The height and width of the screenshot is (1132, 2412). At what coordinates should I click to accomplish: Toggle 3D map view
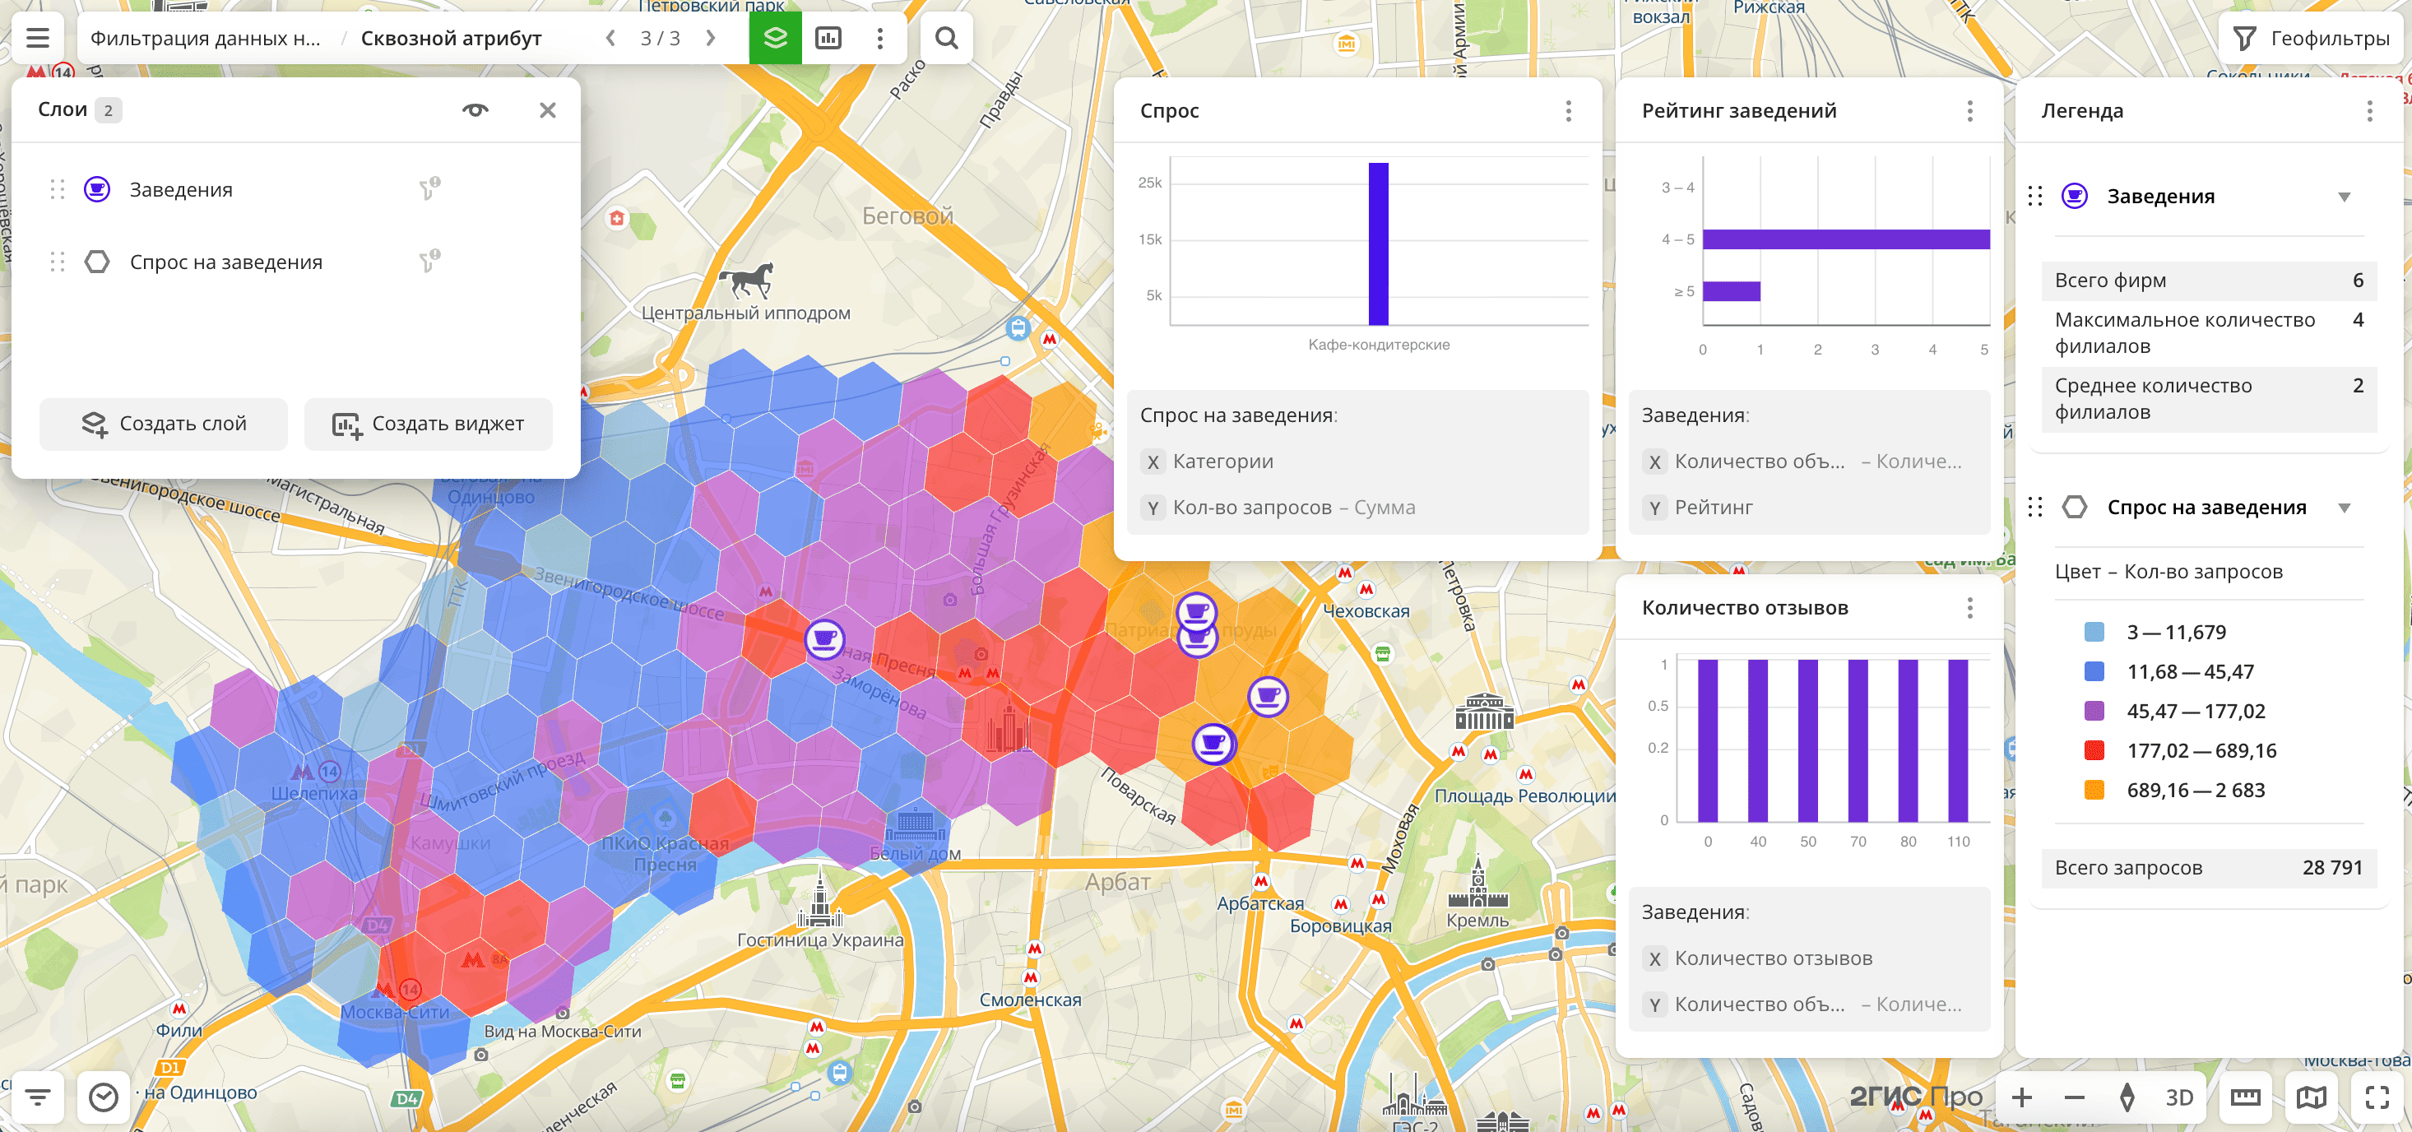2179,1097
